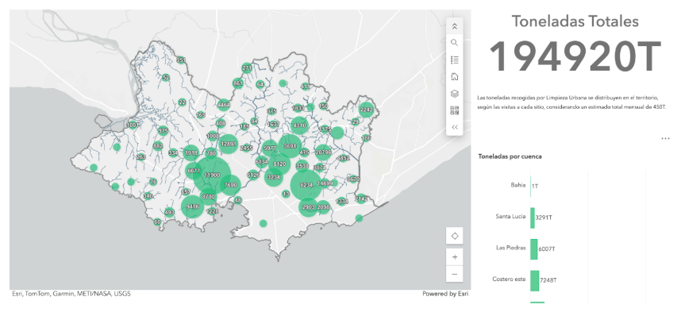Open the map layers panel
681x316 pixels.
454,94
